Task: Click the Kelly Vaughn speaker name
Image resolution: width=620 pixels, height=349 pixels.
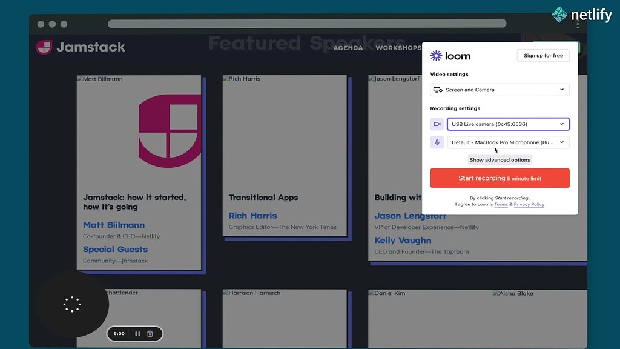Action: [x=403, y=240]
